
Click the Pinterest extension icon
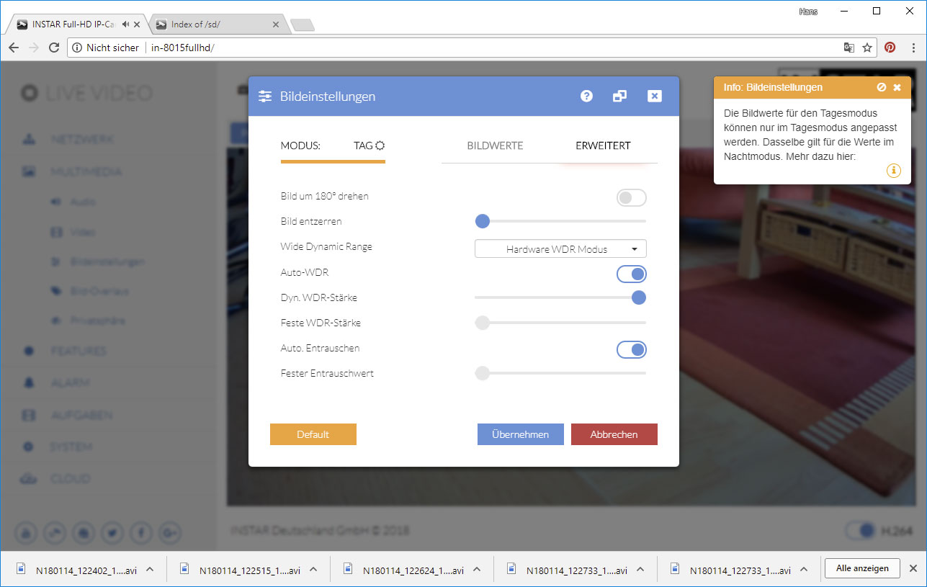(890, 48)
